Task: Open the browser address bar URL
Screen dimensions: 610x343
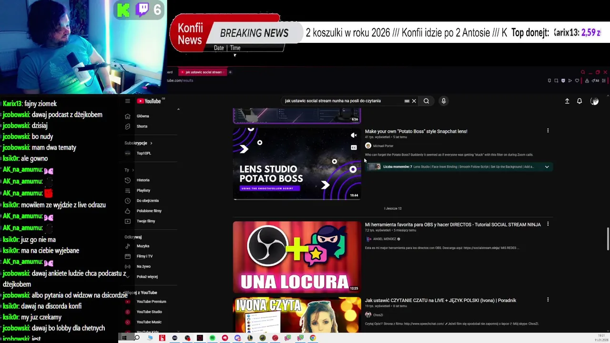Action: (180, 81)
